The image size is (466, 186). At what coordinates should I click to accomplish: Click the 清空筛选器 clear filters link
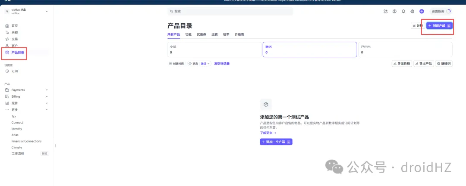coord(222,64)
